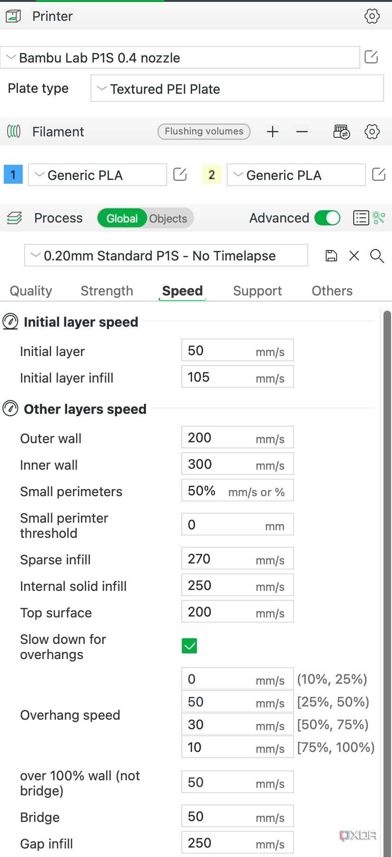Open the settings list compare icon

(x=361, y=218)
